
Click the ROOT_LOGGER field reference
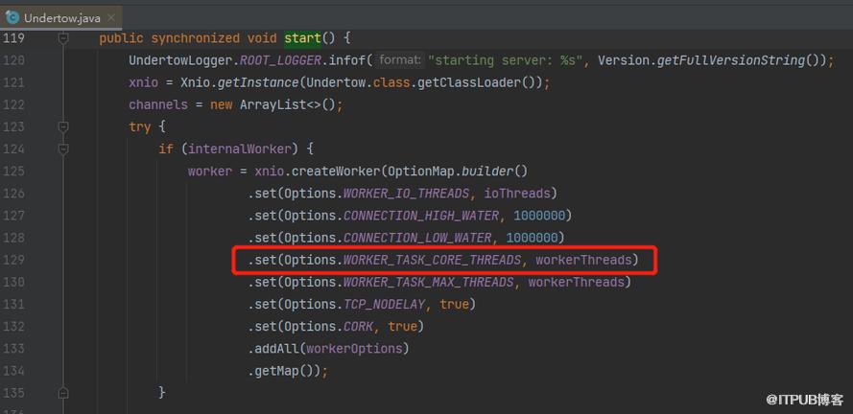(280, 60)
